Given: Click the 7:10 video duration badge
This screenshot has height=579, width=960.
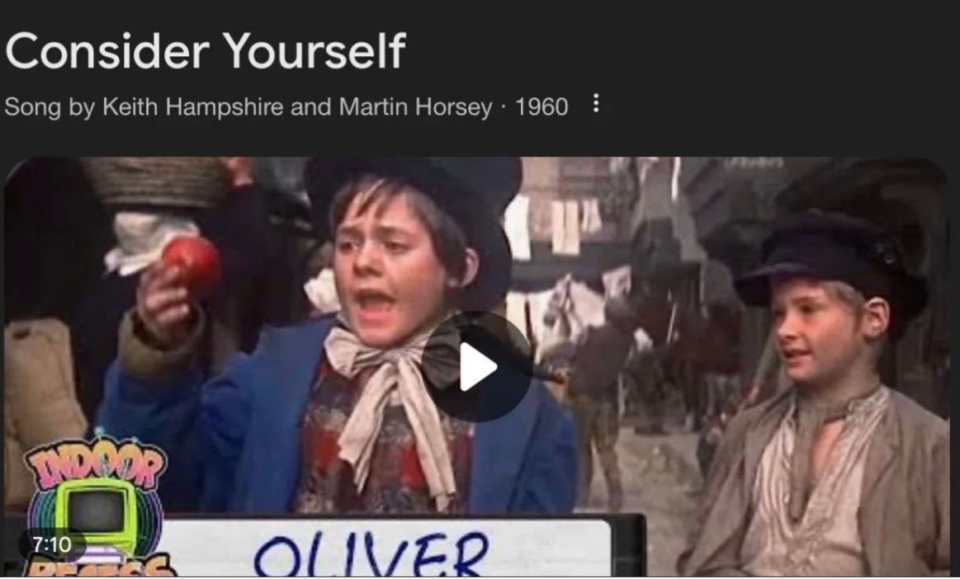Looking at the screenshot, I should (51, 544).
